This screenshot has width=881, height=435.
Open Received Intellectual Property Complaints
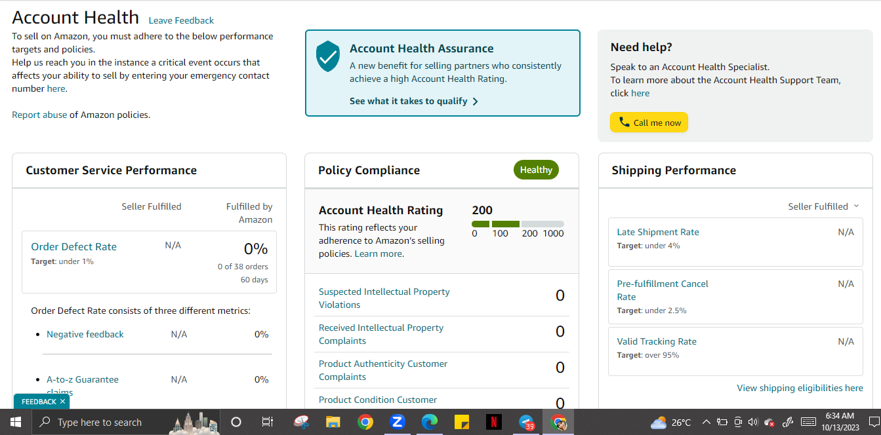(x=381, y=334)
